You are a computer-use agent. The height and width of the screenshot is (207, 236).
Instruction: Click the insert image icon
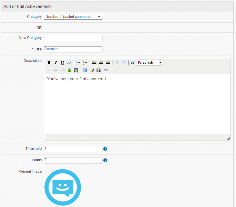coord(69,70)
